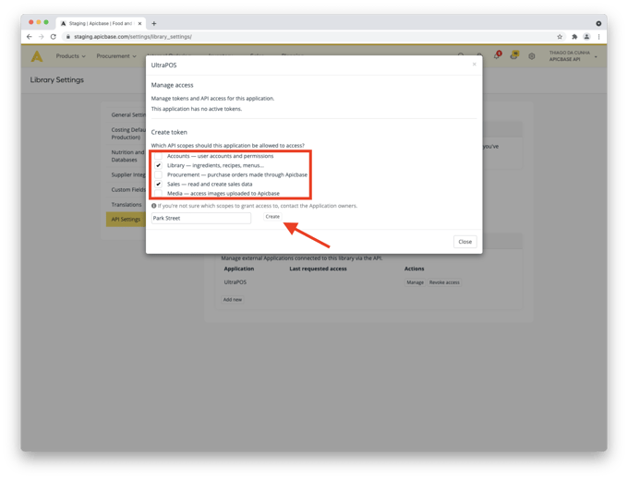This screenshot has width=628, height=479.
Task: Open General Settings in the sidebar
Action: [128, 114]
